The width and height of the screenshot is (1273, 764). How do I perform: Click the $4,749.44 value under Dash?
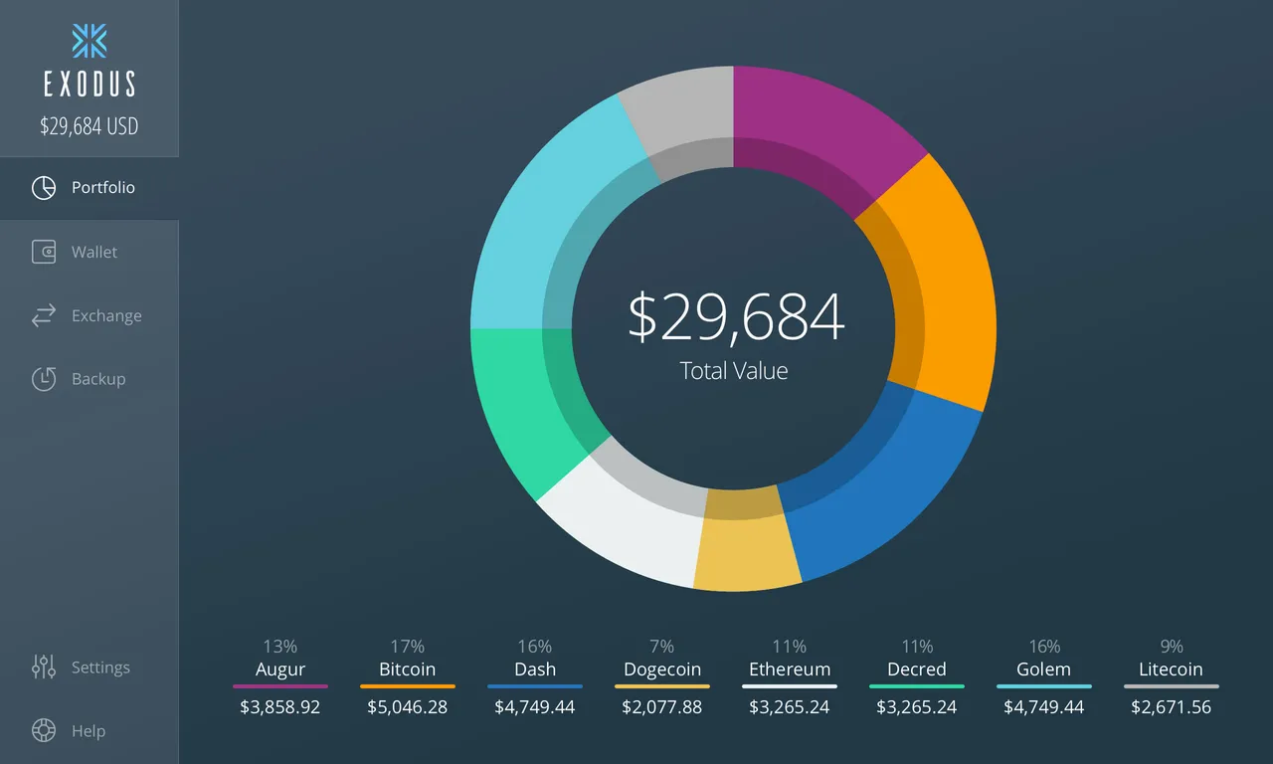[x=535, y=707]
